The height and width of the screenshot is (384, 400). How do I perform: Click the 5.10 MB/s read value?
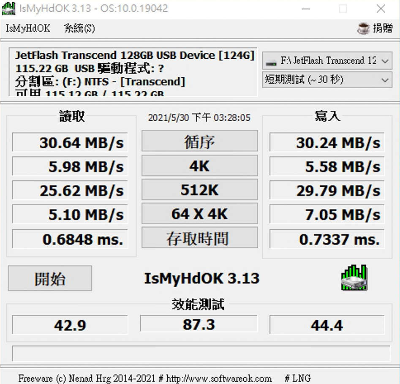(70, 214)
